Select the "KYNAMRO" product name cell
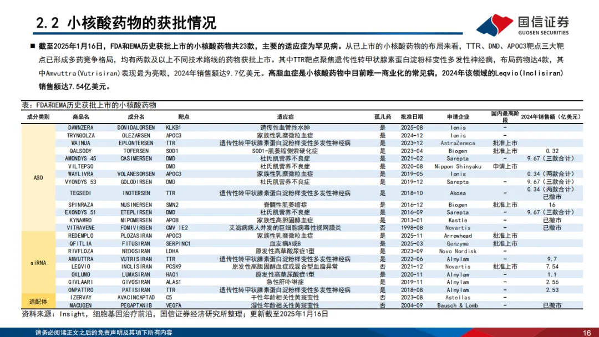 coord(80,220)
